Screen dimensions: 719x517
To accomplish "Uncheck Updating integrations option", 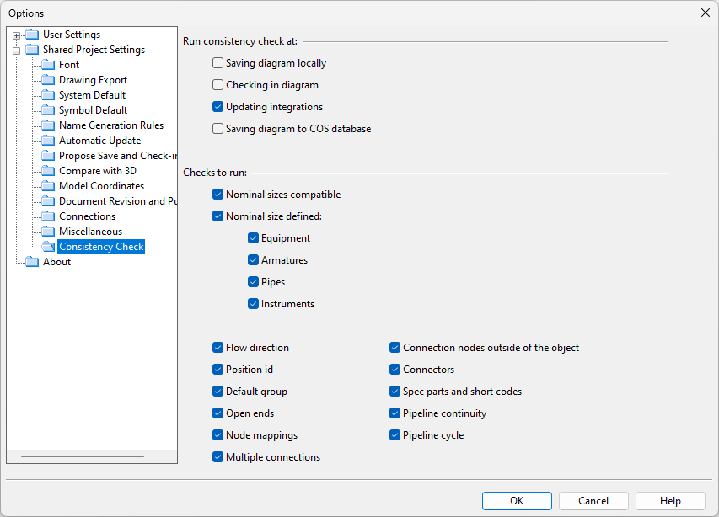I will (x=218, y=107).
